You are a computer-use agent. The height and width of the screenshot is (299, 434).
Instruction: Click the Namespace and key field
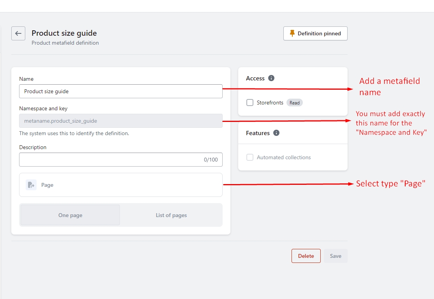click(121, 121)
